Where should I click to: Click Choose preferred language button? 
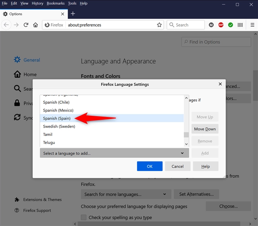228,206
